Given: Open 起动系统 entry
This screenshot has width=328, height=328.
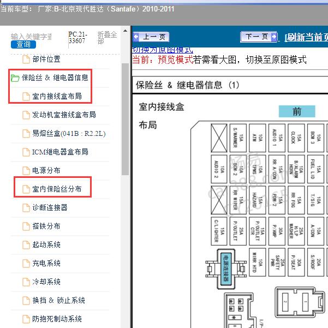Looking at the screenshot, I should point(46,244).
